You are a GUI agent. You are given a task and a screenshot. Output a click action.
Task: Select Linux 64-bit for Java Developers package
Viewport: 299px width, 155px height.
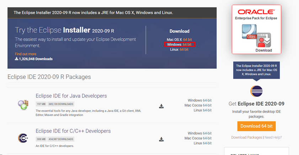coord(207,110)
